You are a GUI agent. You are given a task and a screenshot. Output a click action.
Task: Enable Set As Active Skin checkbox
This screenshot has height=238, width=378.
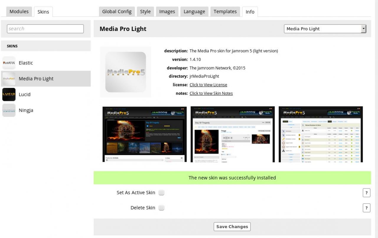[161, 193]
